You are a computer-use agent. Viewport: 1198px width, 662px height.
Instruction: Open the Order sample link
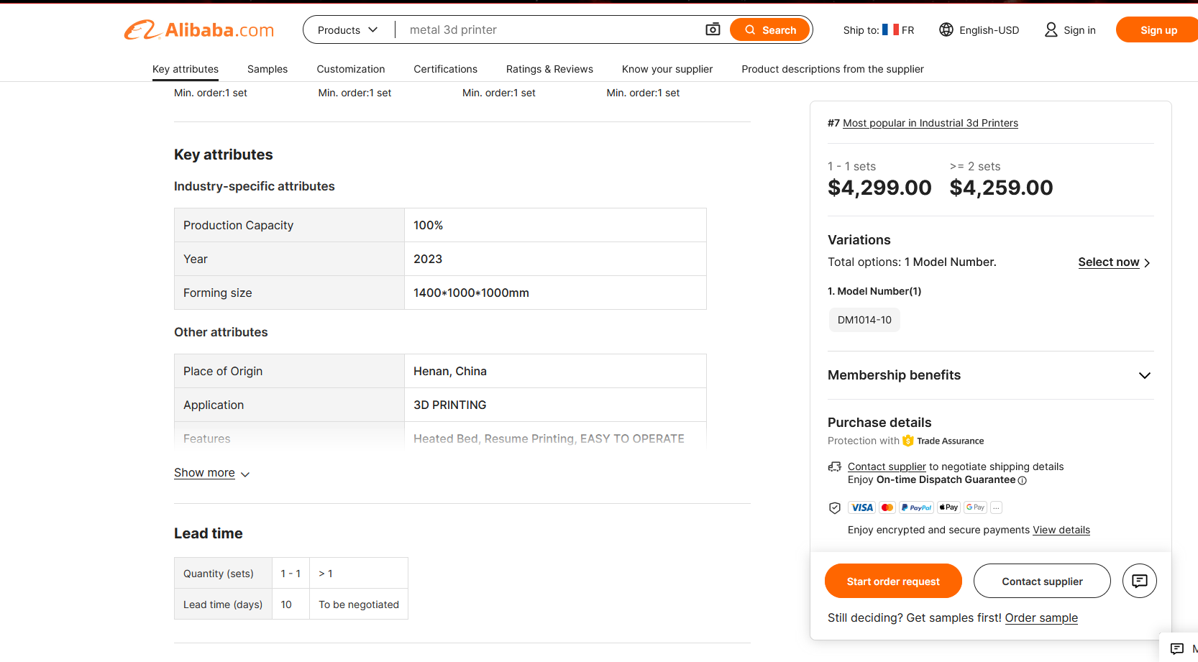tap(1041, 617)
